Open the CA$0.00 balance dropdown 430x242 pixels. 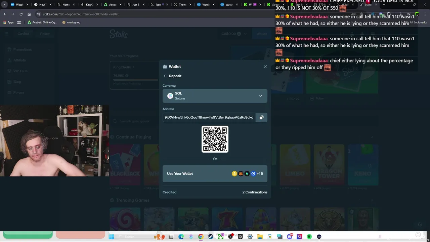coord(234,34)
